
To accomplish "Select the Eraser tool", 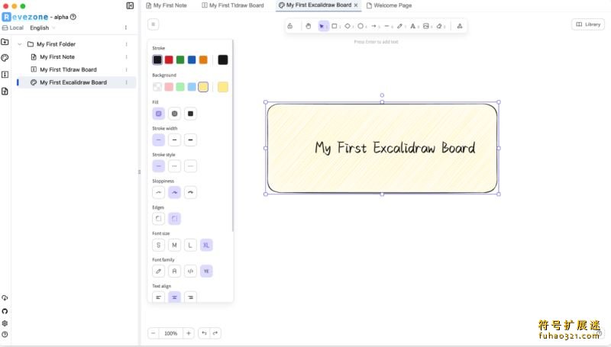I will tap(439, 26).
